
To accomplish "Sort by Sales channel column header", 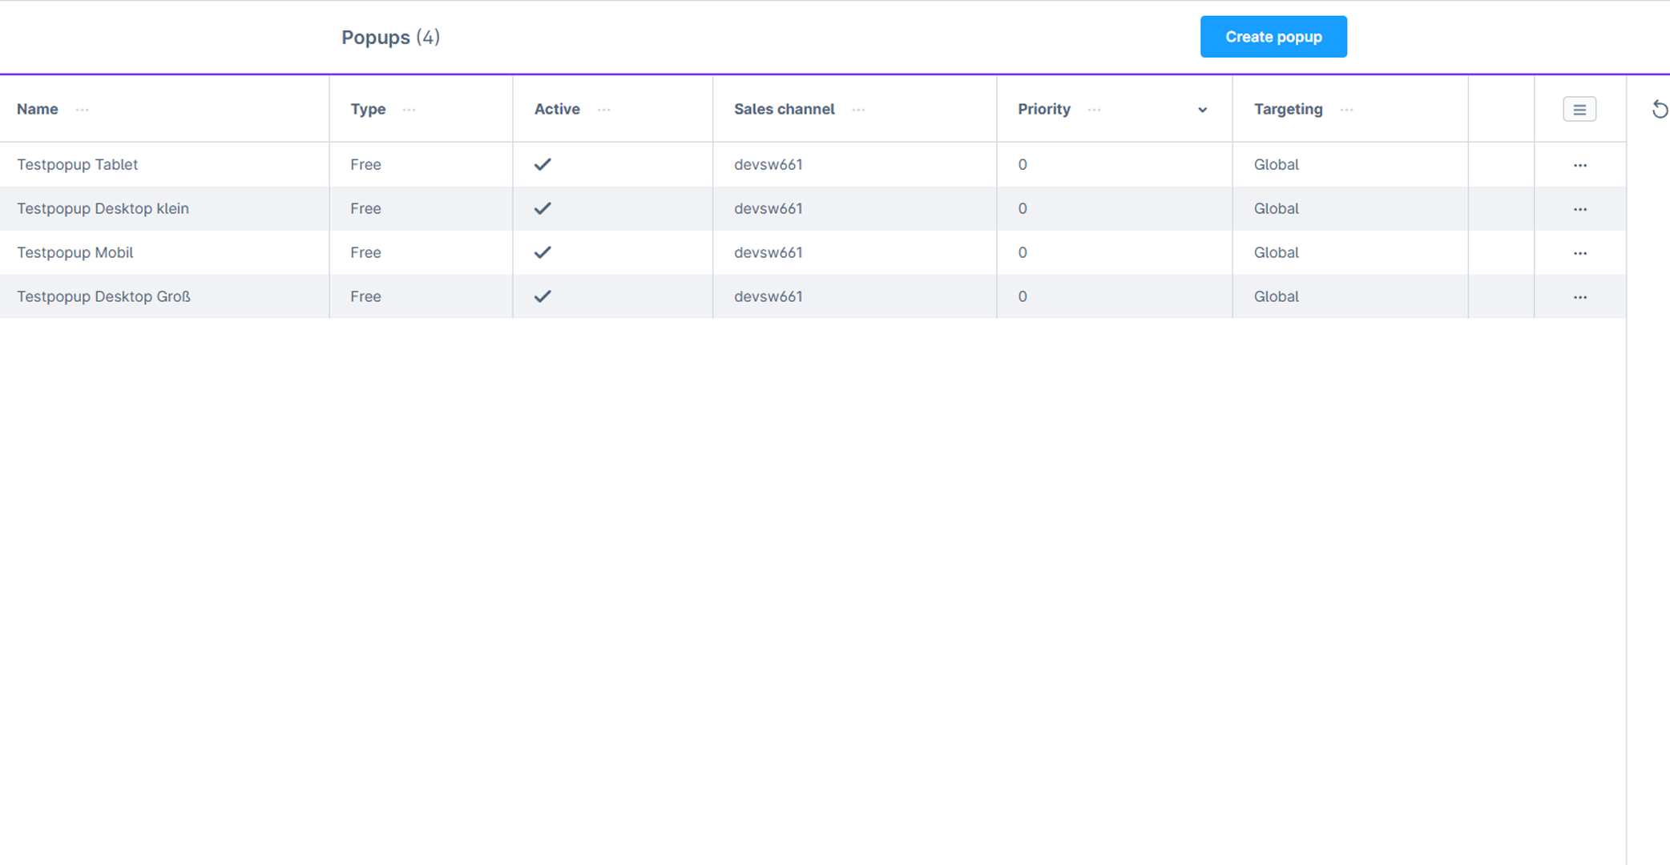I will pyautogui.click(x=785, y=109).
